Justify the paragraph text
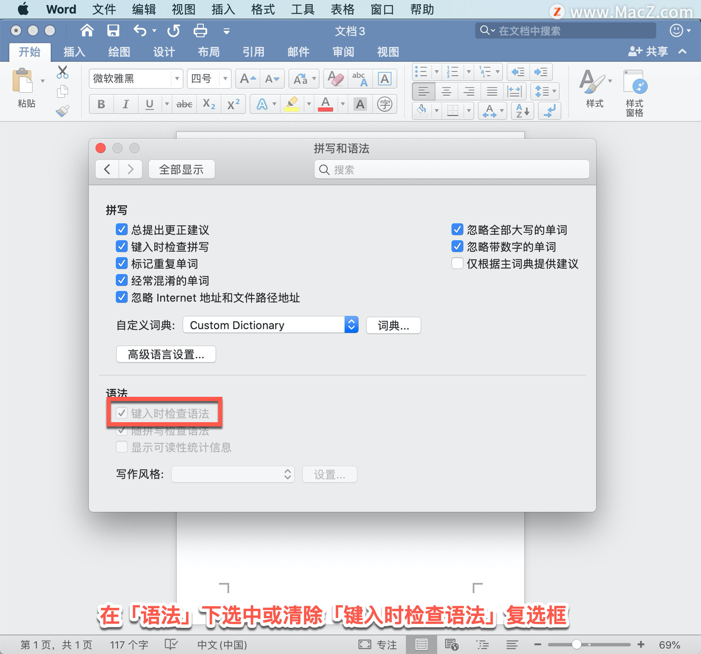This screenshot has height=654, width=701. point(492,91)
